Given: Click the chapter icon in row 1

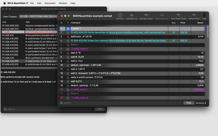Looking at the screenshot, I should [68, 29].
